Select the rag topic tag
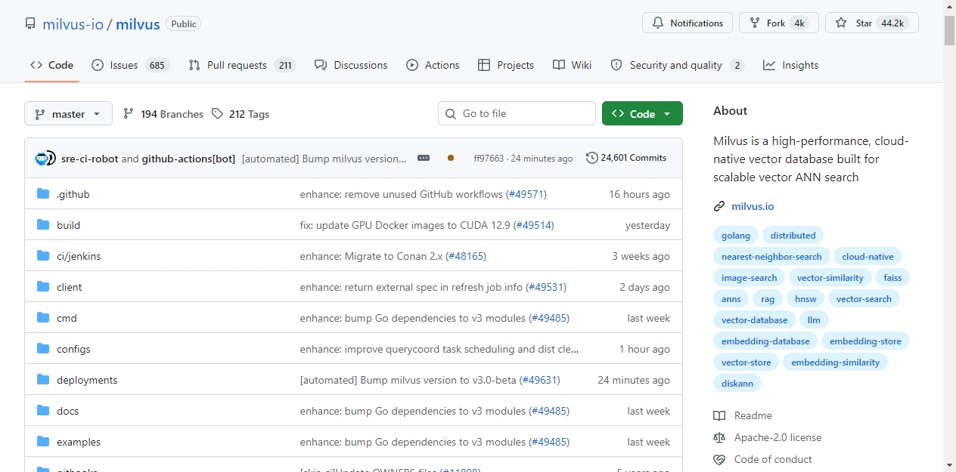This screenshot has width=956, height=472. pos(768,299)
